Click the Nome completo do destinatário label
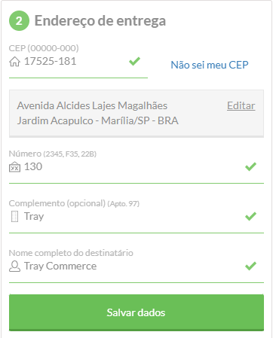This screenshot has height=338, width=273. coord(71,253)
